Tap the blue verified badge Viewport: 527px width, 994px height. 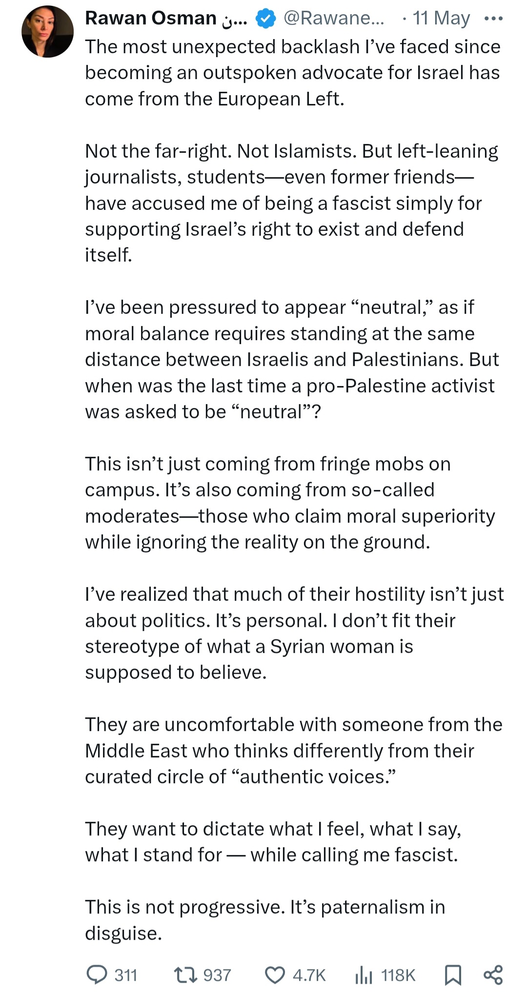tap(265, 19)
